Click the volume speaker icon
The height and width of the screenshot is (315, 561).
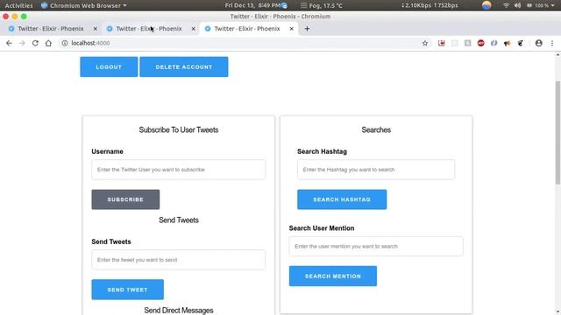point(517,5)
